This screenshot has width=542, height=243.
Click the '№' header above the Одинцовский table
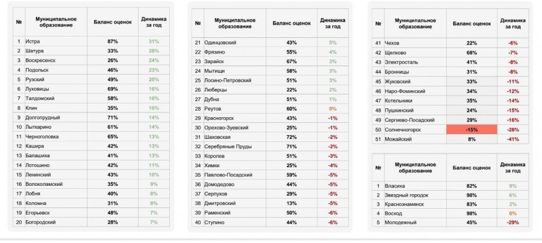click(198, 23)
